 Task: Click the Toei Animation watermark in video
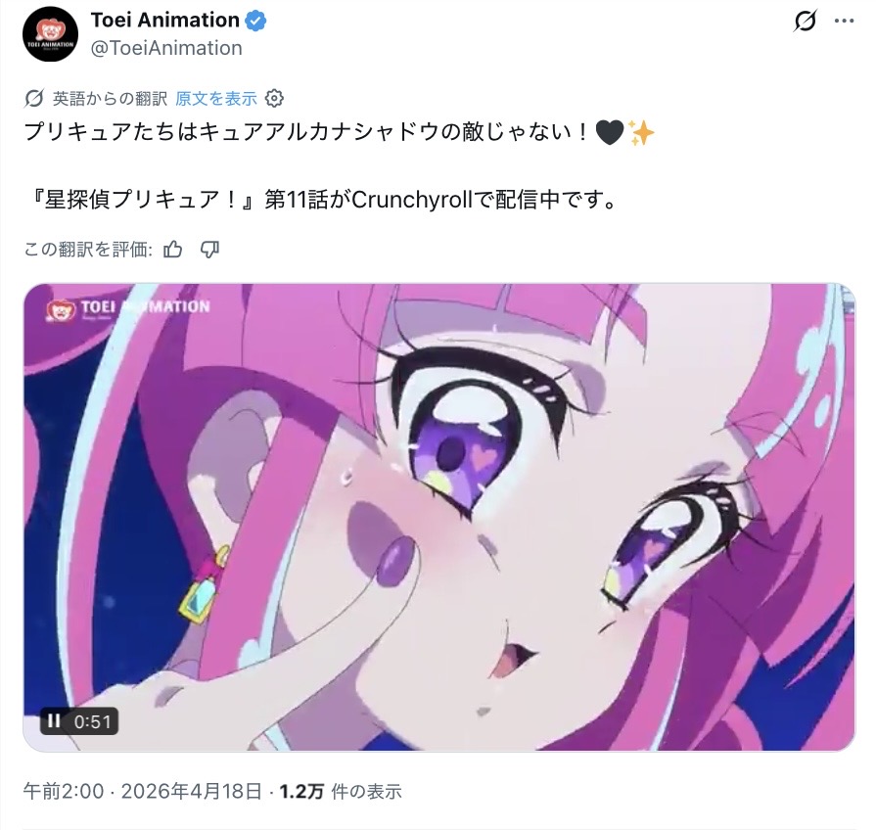(128, 308)
